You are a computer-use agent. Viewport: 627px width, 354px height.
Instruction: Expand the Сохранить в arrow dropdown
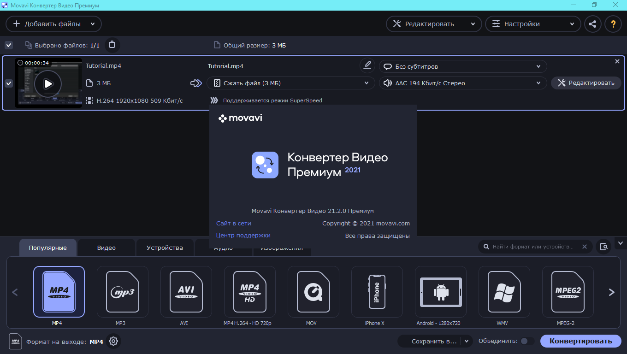tap(467, 341)
